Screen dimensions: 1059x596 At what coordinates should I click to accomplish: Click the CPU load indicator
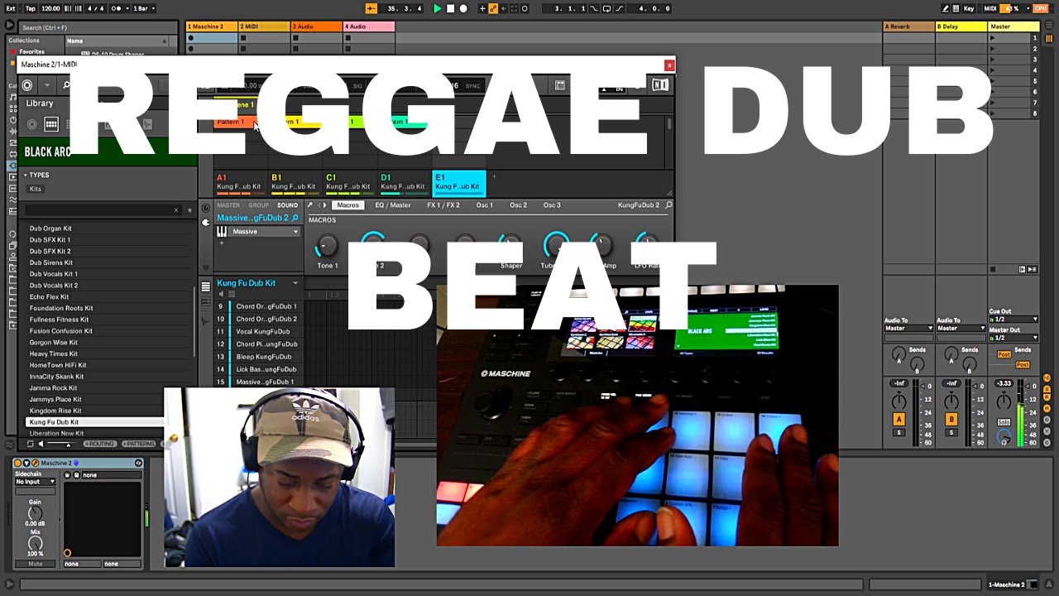[x=1041, y=8]
